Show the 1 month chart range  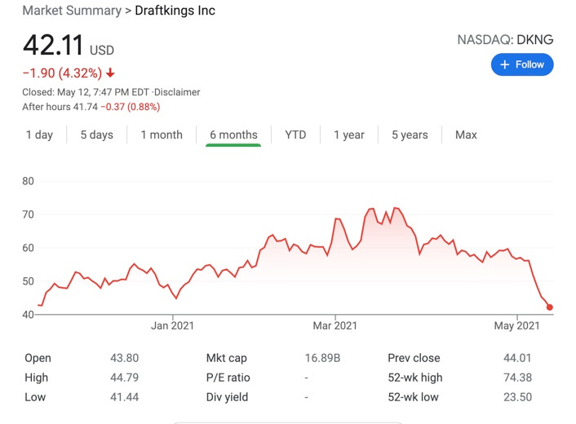tap(162, 135)
